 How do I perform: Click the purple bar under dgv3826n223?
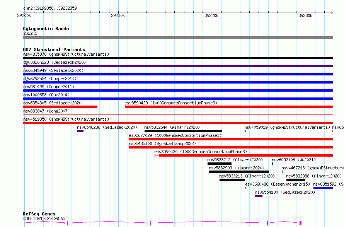(178, 66)
